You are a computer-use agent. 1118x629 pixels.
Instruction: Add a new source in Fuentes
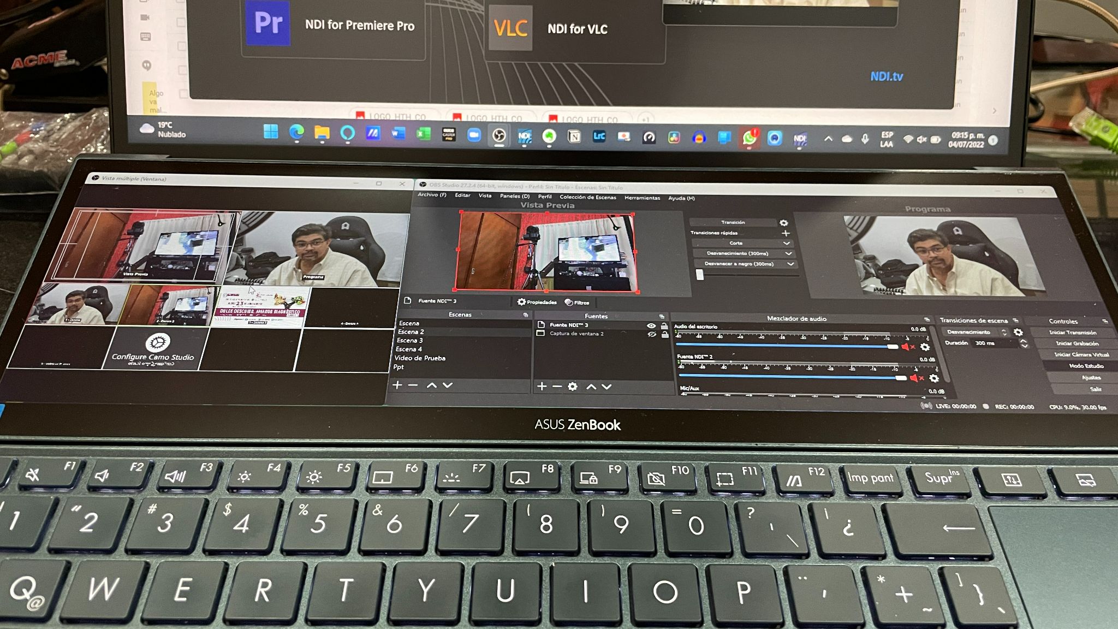point(542,386)
